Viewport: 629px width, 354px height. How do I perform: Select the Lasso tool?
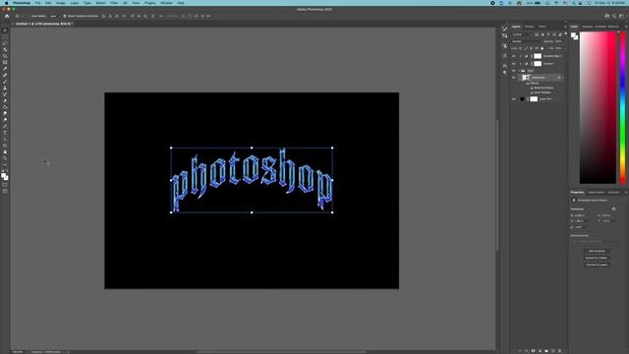click(5, 43)
